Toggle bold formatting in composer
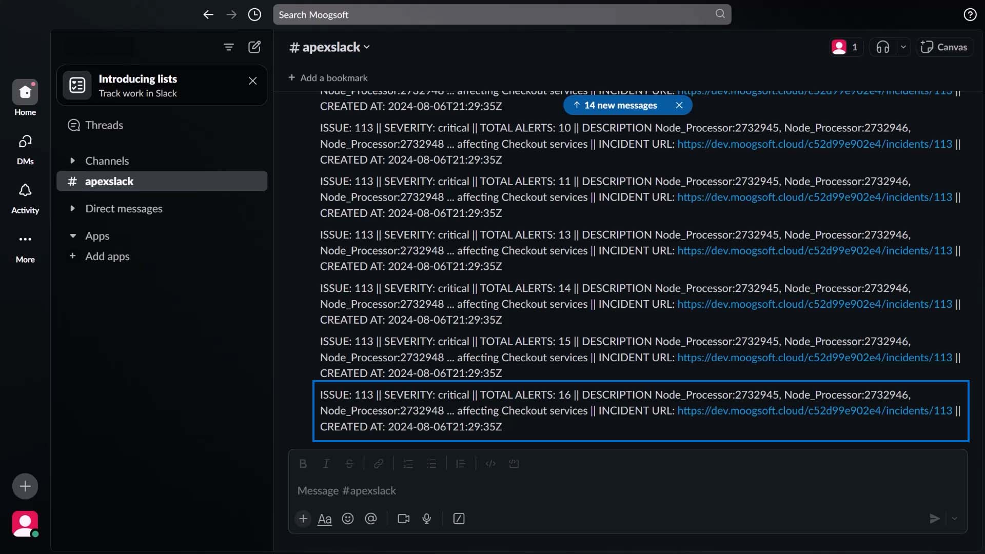985x554 pixels. (303, 464)
